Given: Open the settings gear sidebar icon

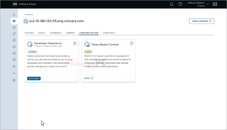Looking at the screenshot, I should tap(14, 80).
